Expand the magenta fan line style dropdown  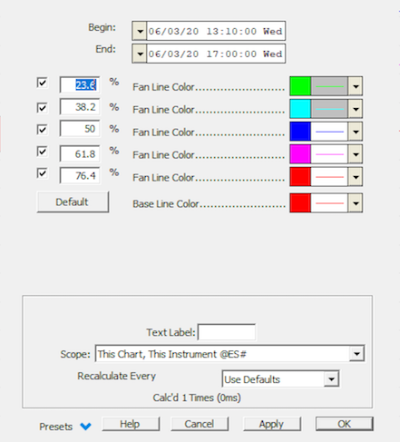coord(356,154)
